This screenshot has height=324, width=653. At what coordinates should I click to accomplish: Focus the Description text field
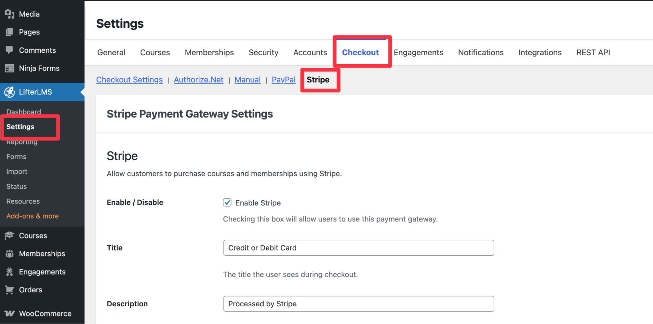tap(358, 304)
